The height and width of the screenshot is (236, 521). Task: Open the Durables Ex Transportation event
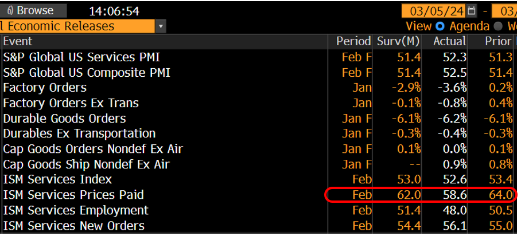coord(79,133)
